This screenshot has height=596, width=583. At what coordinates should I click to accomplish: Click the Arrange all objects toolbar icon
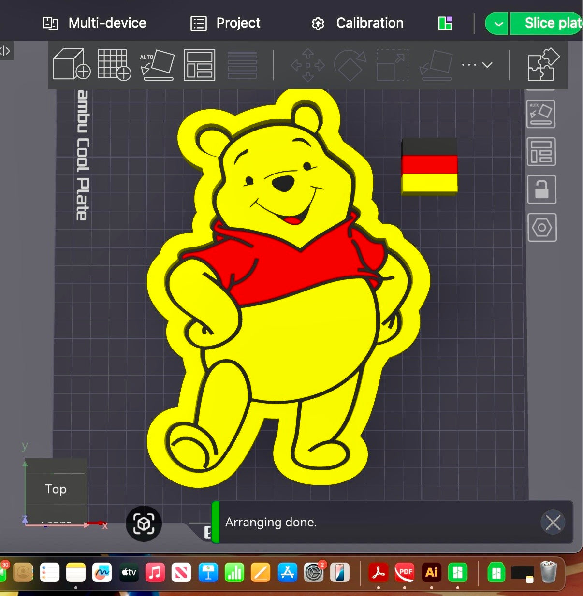coord(199,64)
